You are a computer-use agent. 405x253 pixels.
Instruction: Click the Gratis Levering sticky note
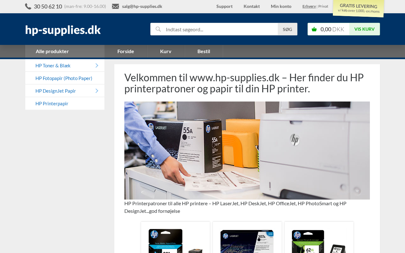click(x=358, y=8)
